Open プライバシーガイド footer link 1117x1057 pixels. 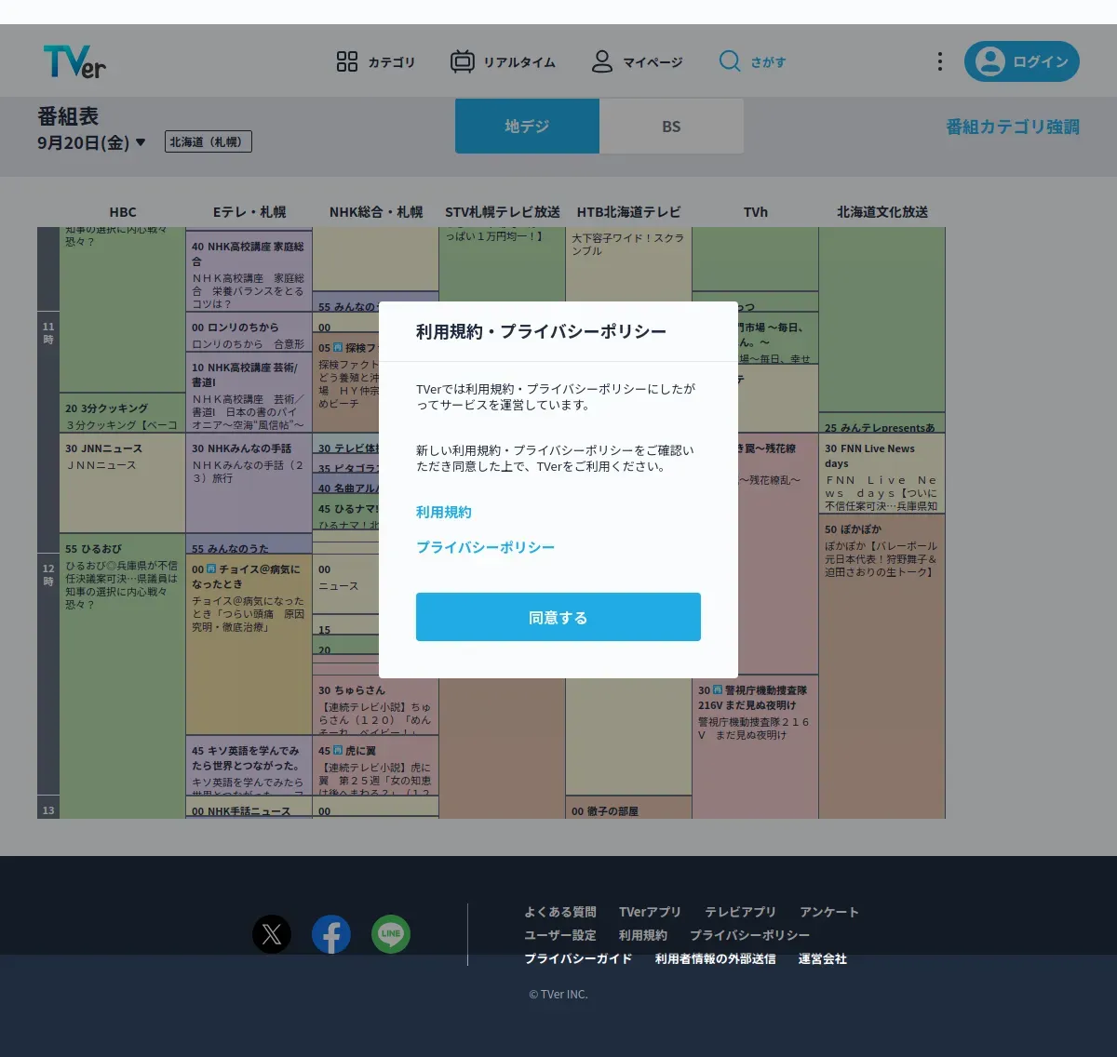click(x=578, y=958)
